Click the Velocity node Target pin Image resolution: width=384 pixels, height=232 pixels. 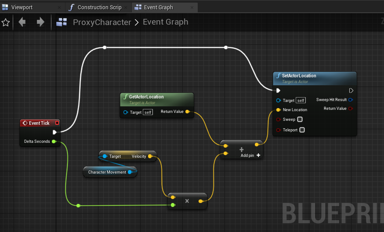105,156
